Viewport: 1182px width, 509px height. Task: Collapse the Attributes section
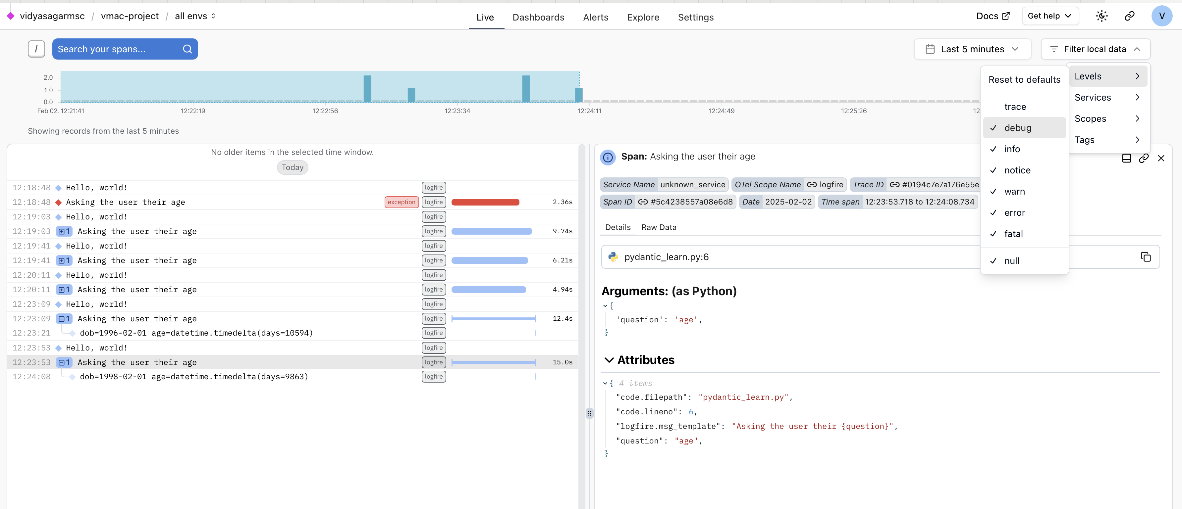tap(609, 360)
